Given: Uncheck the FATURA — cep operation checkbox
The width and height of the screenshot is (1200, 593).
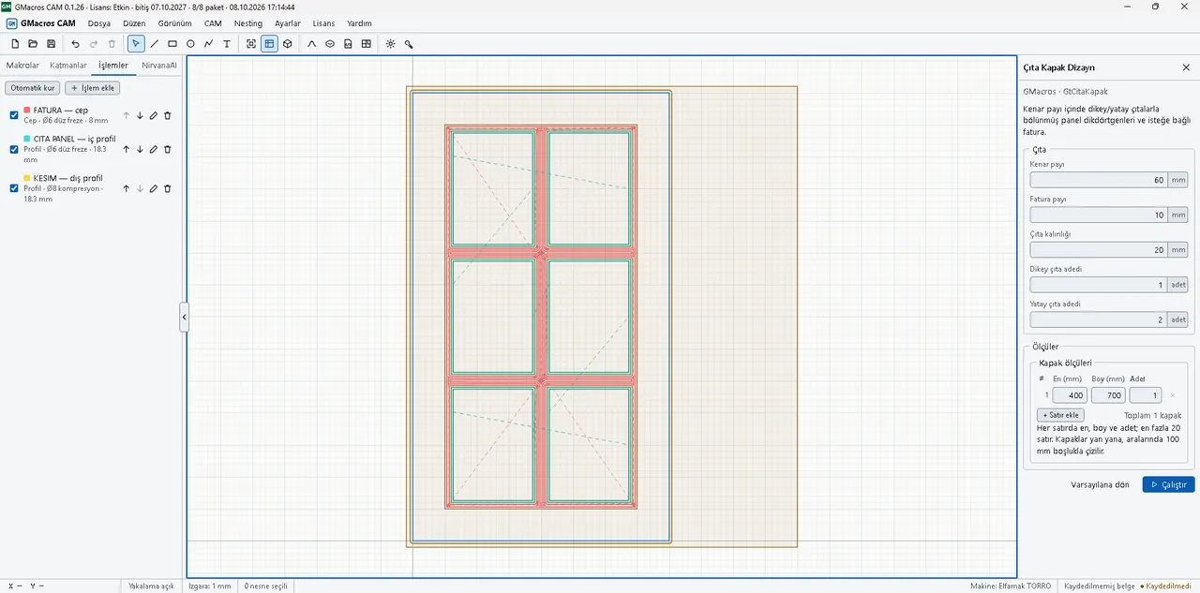Looking at the screenshot, I should (14, 115).
